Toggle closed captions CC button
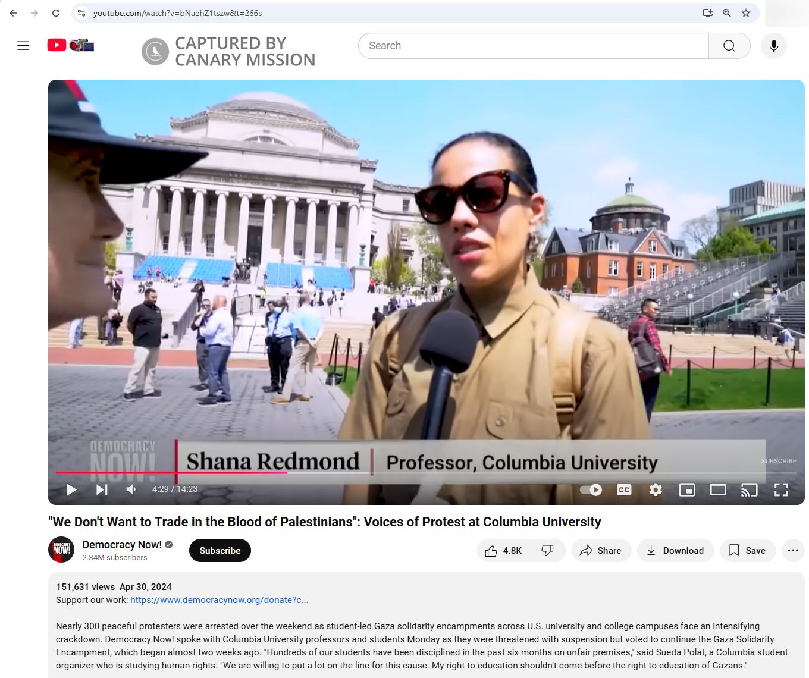Screen dimensions: 809x678 [x=624, y=489]
